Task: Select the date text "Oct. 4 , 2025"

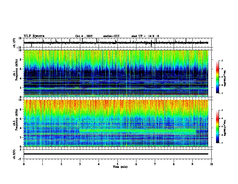Action: tap(84, 36)
